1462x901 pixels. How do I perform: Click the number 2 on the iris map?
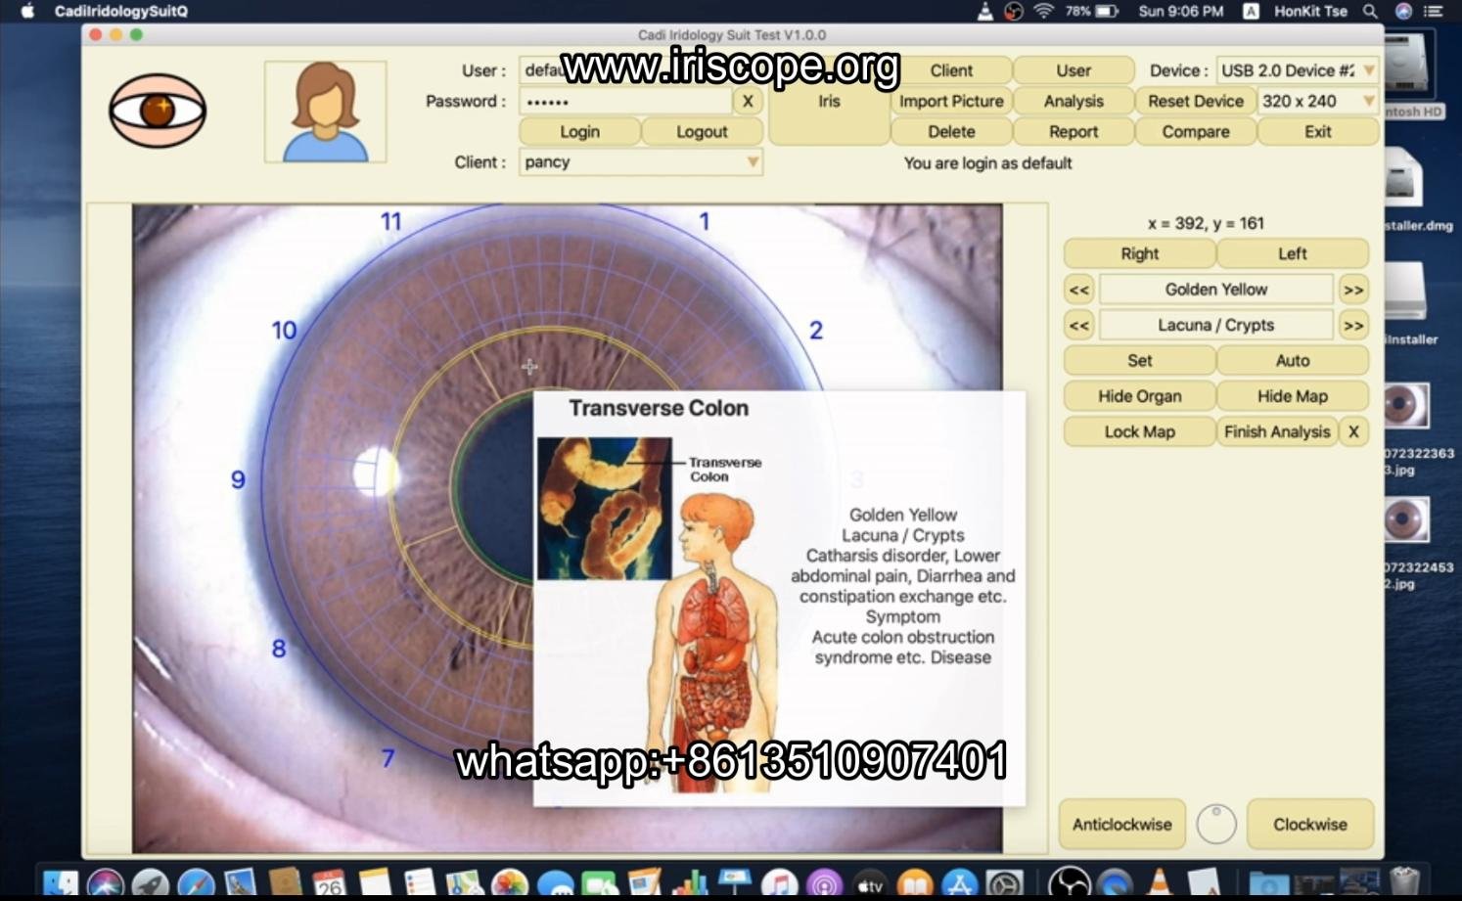(x=816, y=331)
